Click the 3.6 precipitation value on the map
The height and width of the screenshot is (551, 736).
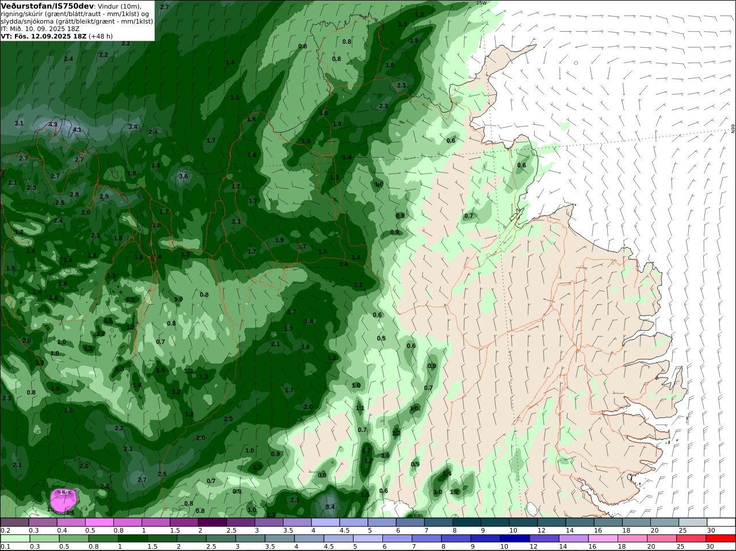coord(183,176)
